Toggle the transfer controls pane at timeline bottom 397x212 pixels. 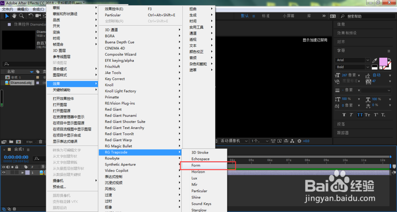pos(9,209)
